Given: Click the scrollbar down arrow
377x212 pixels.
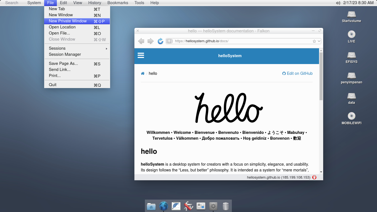Looking at the screenshot, I should [x=321, y=172].
